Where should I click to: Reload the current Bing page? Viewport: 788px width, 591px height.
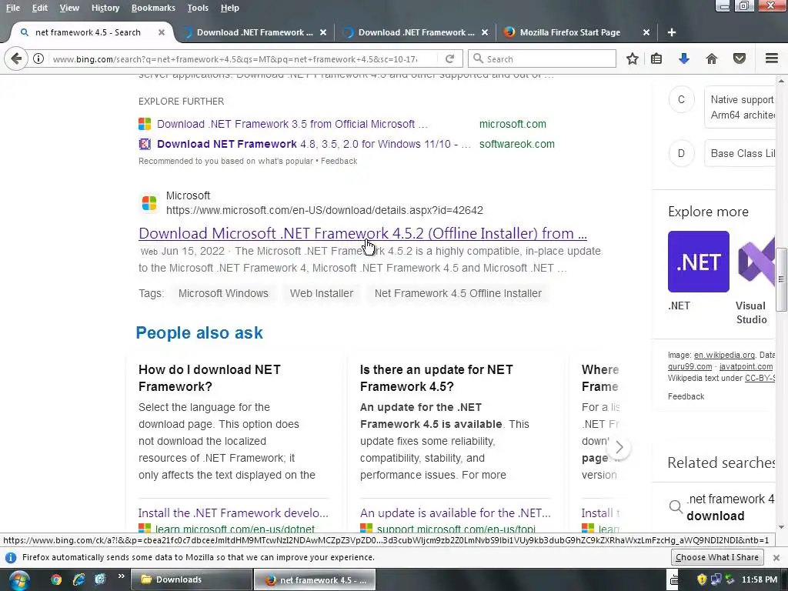point(449,58)
